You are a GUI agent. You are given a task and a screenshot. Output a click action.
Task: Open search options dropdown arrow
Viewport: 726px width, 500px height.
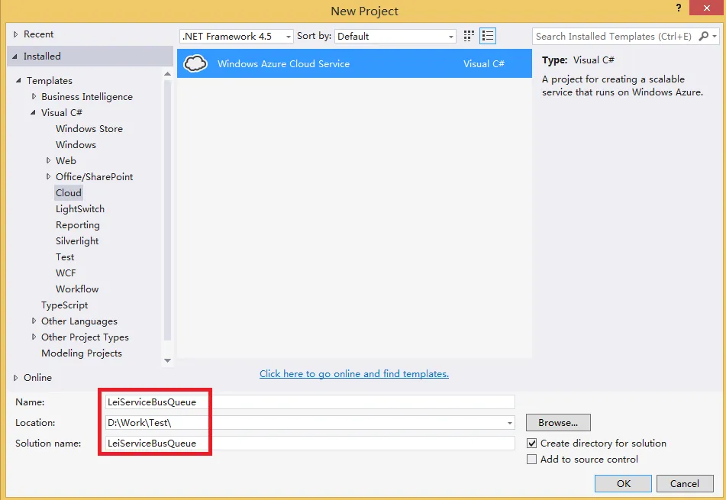(x=715, y=36)
